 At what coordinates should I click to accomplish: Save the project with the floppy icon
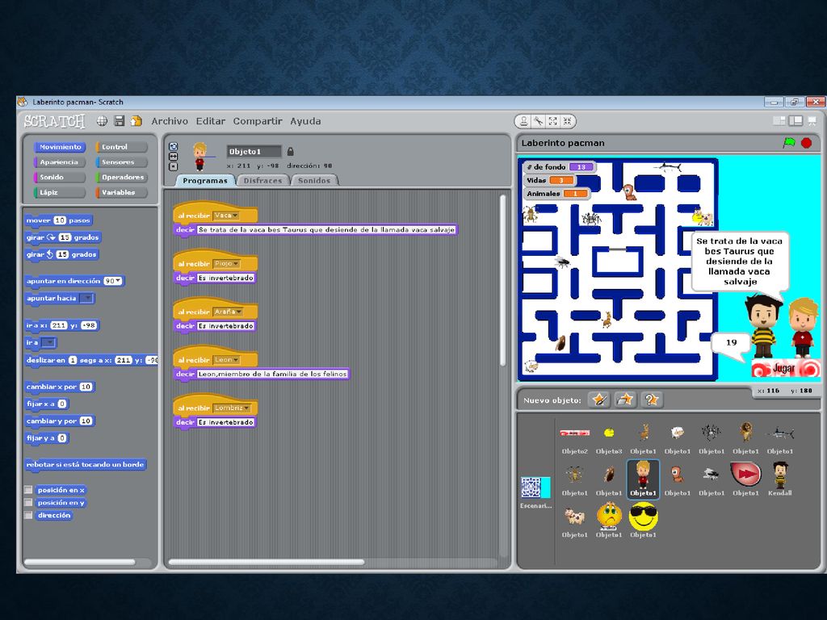pos(120,121)
